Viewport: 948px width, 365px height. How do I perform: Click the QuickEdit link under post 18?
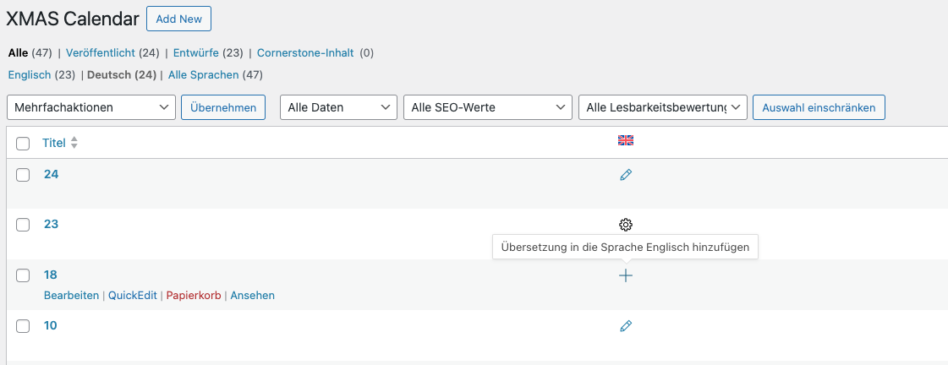tap(133, 296)
